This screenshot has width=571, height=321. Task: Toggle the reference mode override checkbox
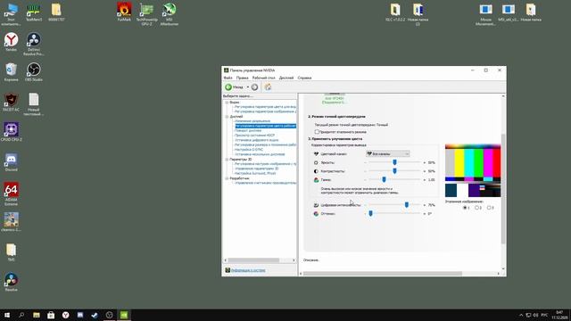pos(317,132)
